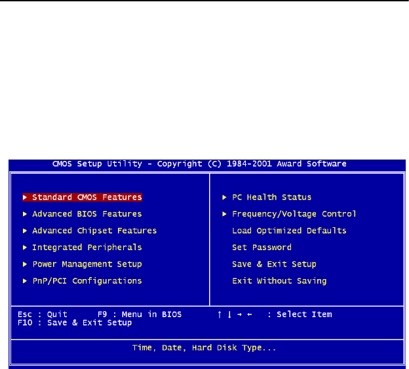
Task: Click arrow beside Advanced Chipset Features
Action: [x=25, y=230]
